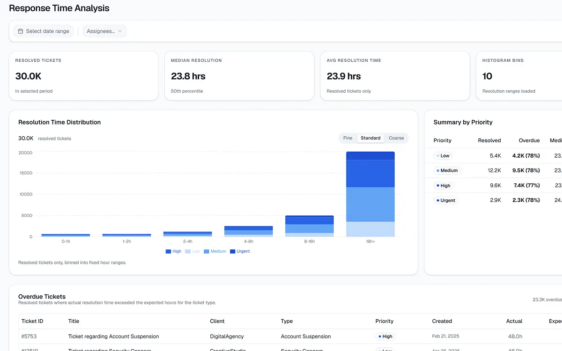Click the Histogram Bins 10 value
Viewport: 562px width, 351px height.
(487, 76)
